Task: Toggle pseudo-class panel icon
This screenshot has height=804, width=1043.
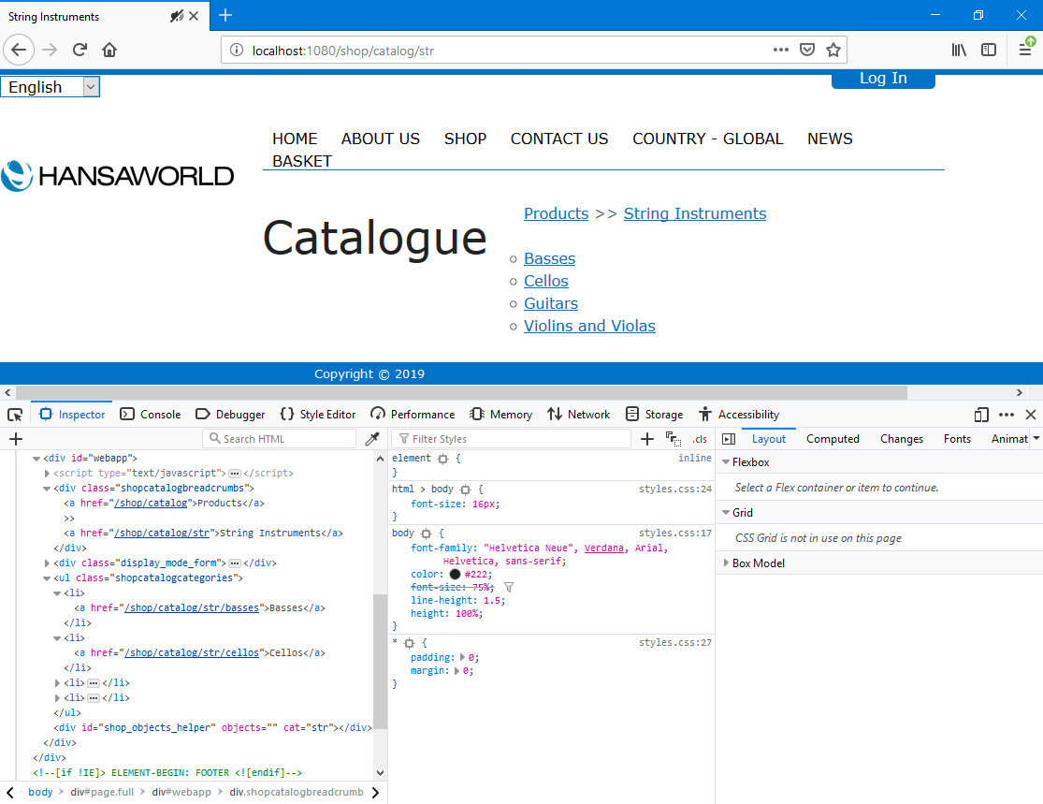Action: point(674,439)
